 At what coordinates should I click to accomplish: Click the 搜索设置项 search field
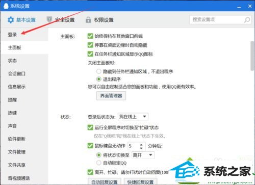point(217,20)
